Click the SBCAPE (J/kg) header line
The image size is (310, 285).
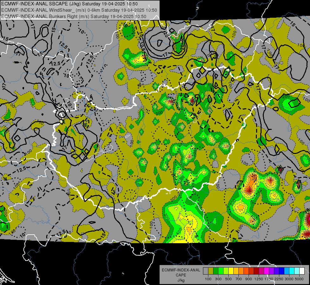tap(69, 4)
